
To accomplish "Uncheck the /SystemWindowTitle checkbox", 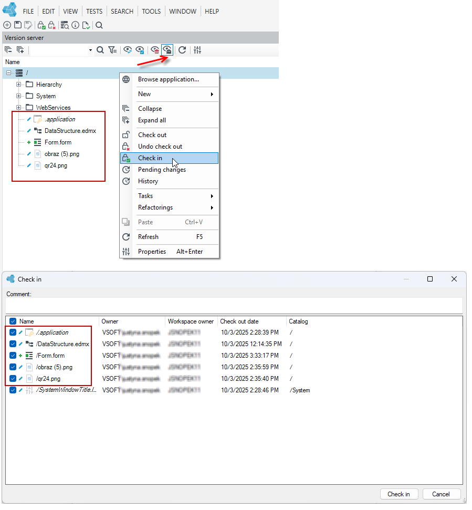I will pyautogui.click(x=13, y=390).
